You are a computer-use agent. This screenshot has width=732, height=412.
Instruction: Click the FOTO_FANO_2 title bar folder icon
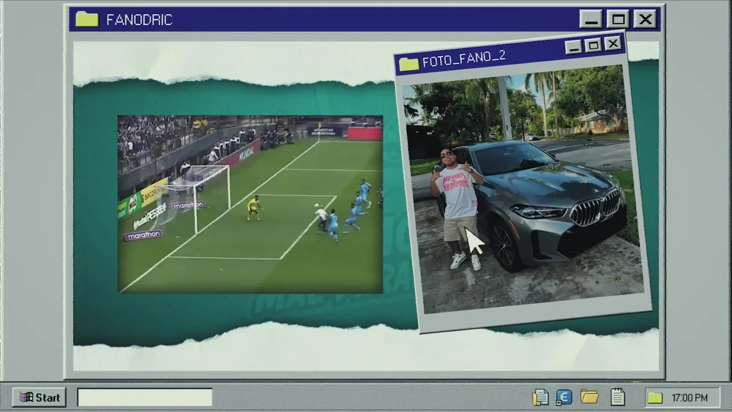[409, 64]
